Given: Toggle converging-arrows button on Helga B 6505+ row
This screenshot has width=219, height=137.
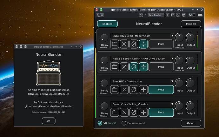Looking at the screenshot, I should (143, 67).
